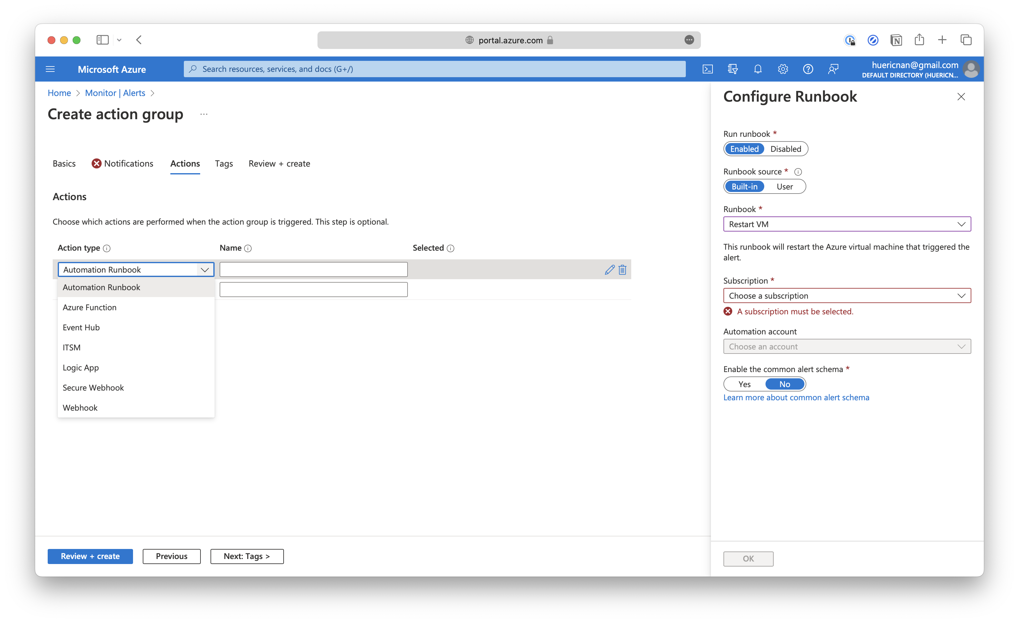1019x623 pixels.
Task: Go to Home breadcrumb link
Action: [x=59, y=93]
